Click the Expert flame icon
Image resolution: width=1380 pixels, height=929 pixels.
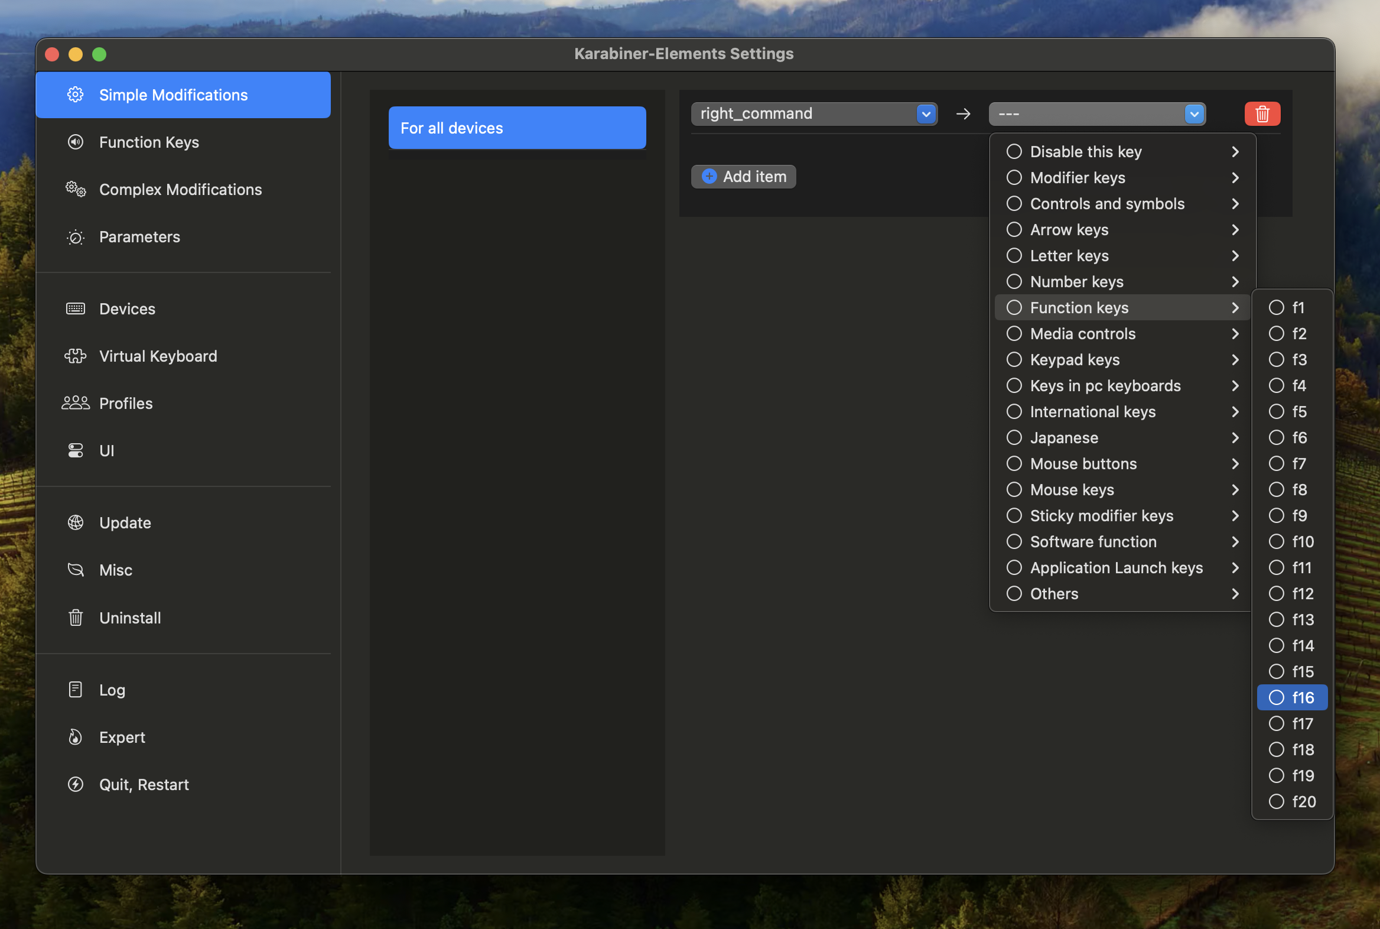(x=75, y=737)
